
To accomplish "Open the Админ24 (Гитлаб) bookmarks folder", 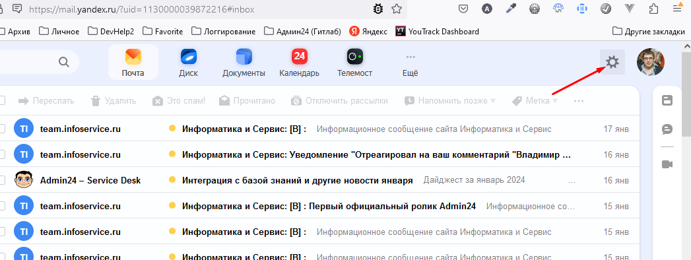I will click(302, 31).
